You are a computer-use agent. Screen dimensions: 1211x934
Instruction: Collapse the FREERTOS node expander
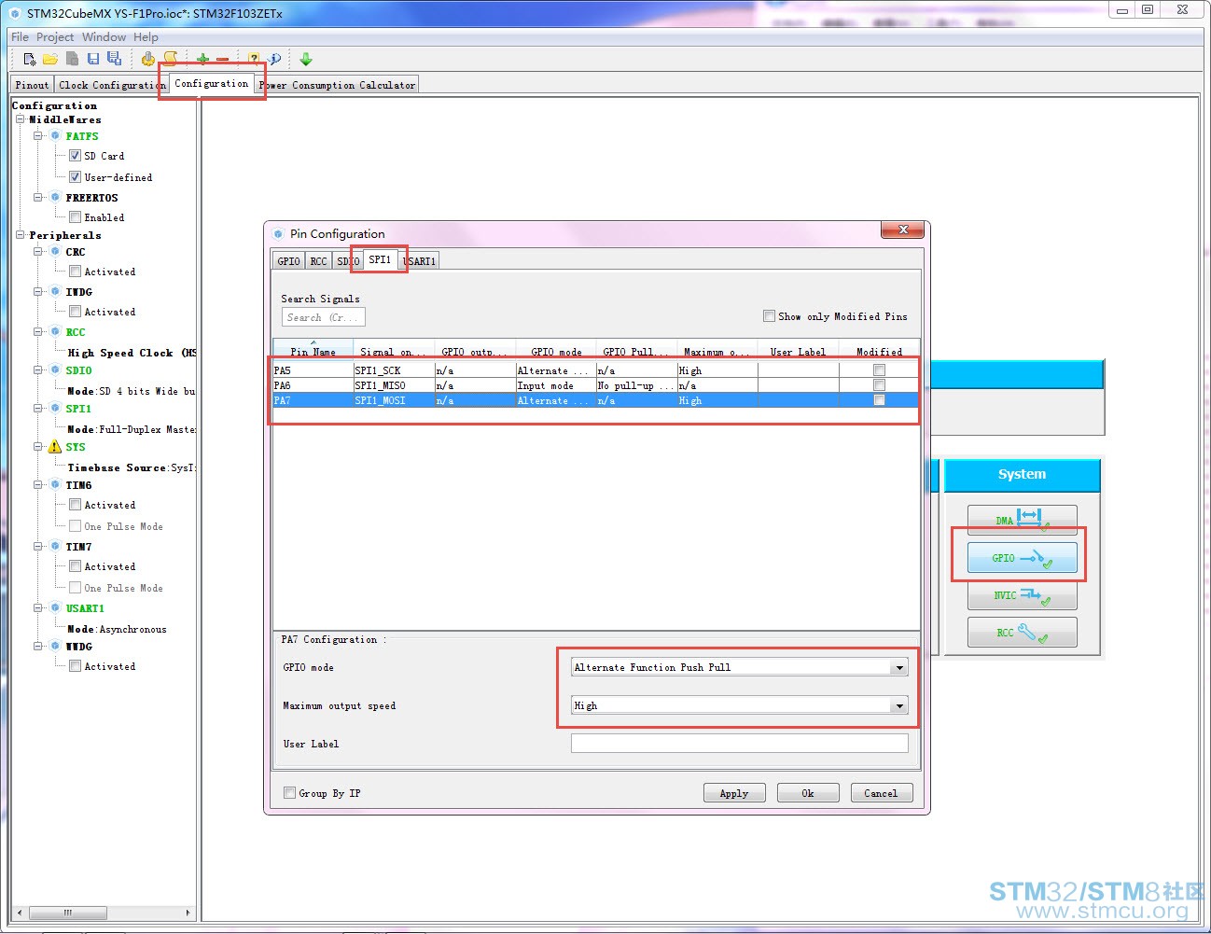(38, 198)
